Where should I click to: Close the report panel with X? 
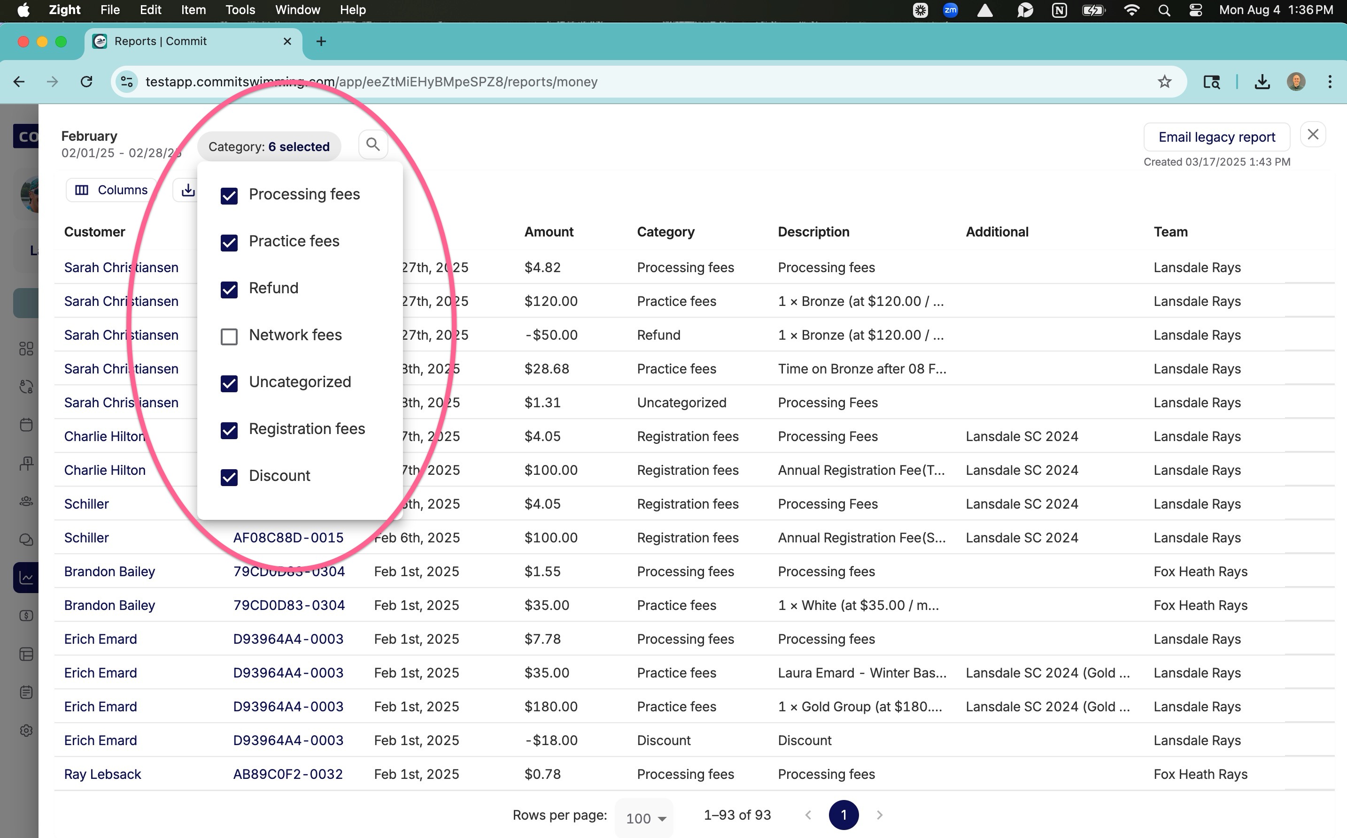(1313, 135)
